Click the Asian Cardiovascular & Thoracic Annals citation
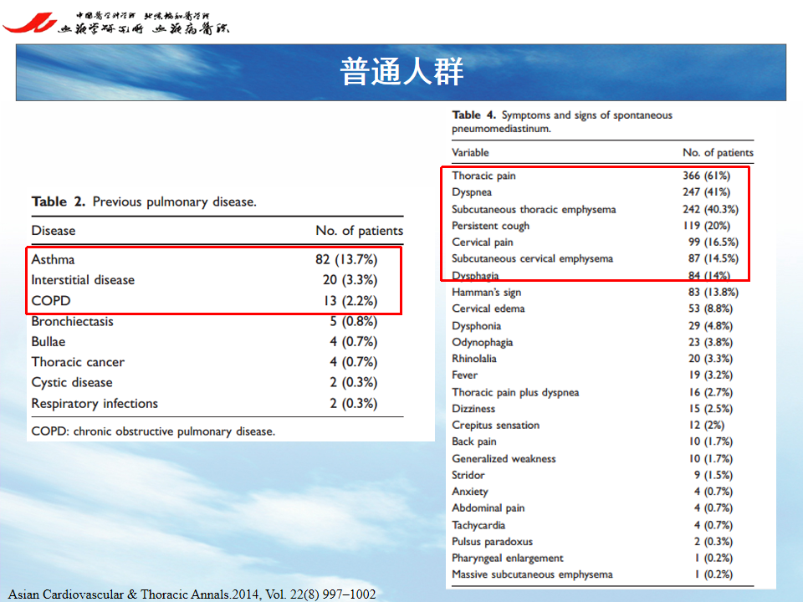This screenshot has width=803, height=602. (192, 594)
